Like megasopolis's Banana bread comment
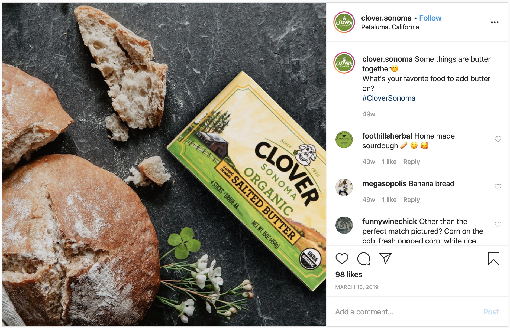The image size is (510, 328). (498, 187)
